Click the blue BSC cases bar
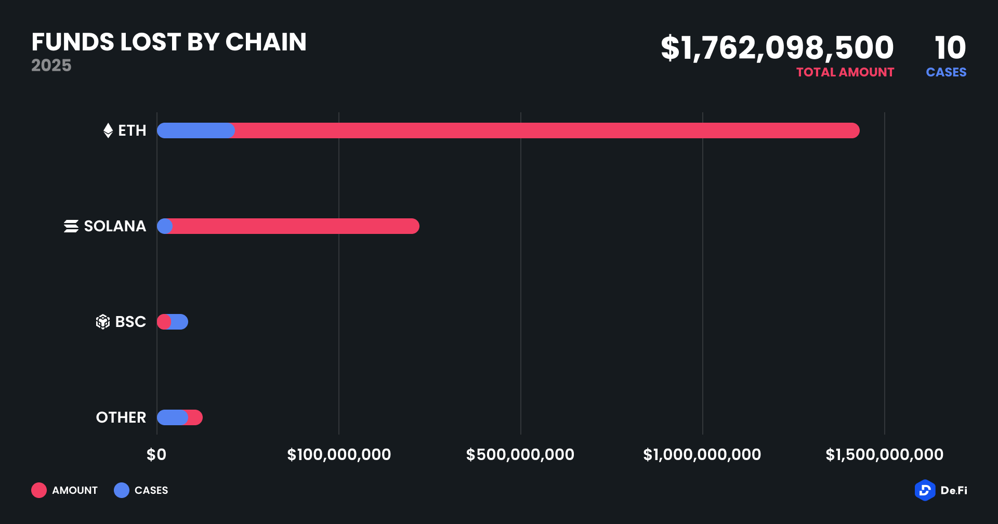This screenshot has width=998, height=524. click(180, 322)
